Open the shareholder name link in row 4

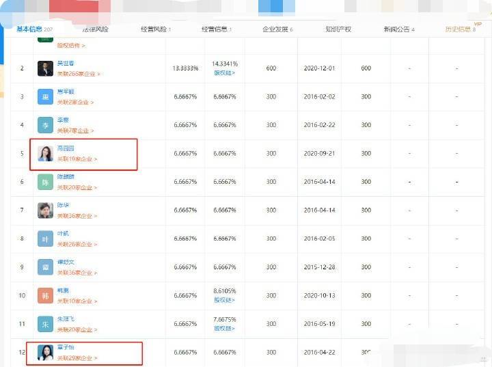coord(63,120)
